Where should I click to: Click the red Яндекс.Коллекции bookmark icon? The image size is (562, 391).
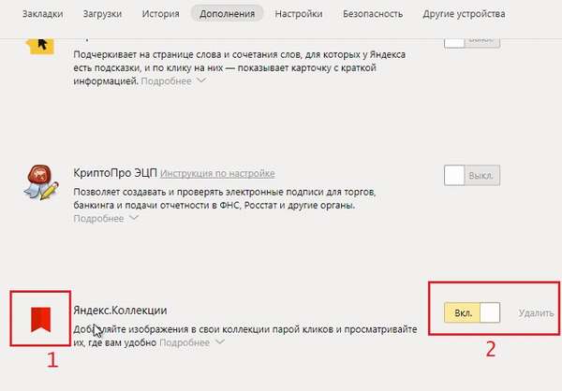pos(40,319)
